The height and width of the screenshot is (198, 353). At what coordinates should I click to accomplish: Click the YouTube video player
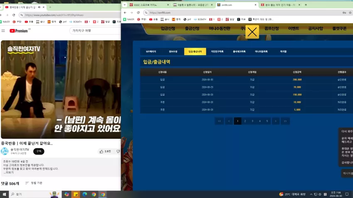point(61,89)
